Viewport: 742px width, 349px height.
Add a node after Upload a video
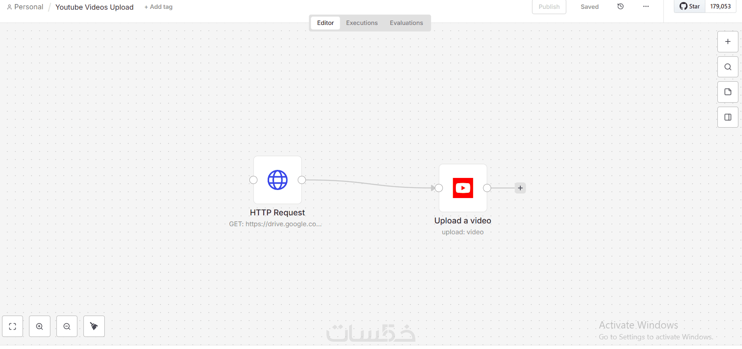pos(520,188)
